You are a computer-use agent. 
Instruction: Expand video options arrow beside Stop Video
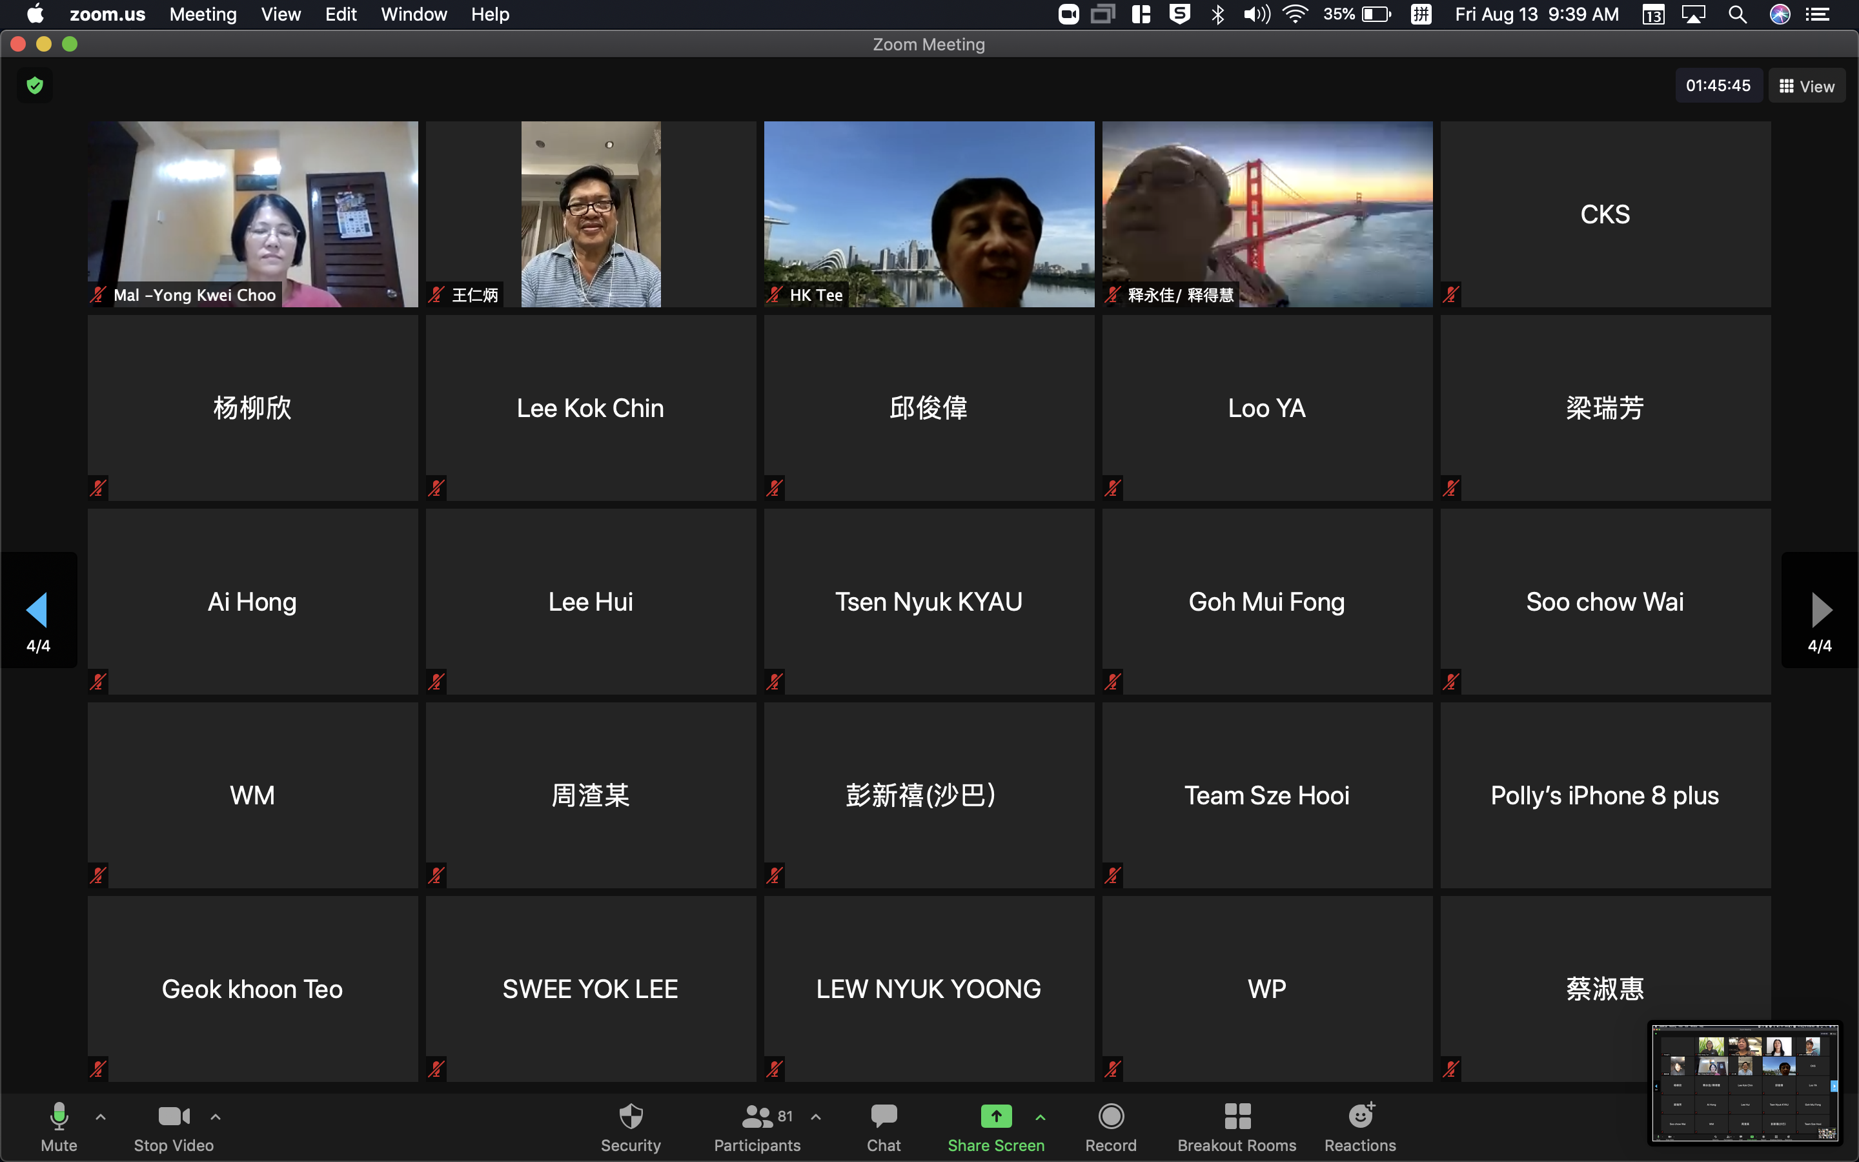(216, 1117)
